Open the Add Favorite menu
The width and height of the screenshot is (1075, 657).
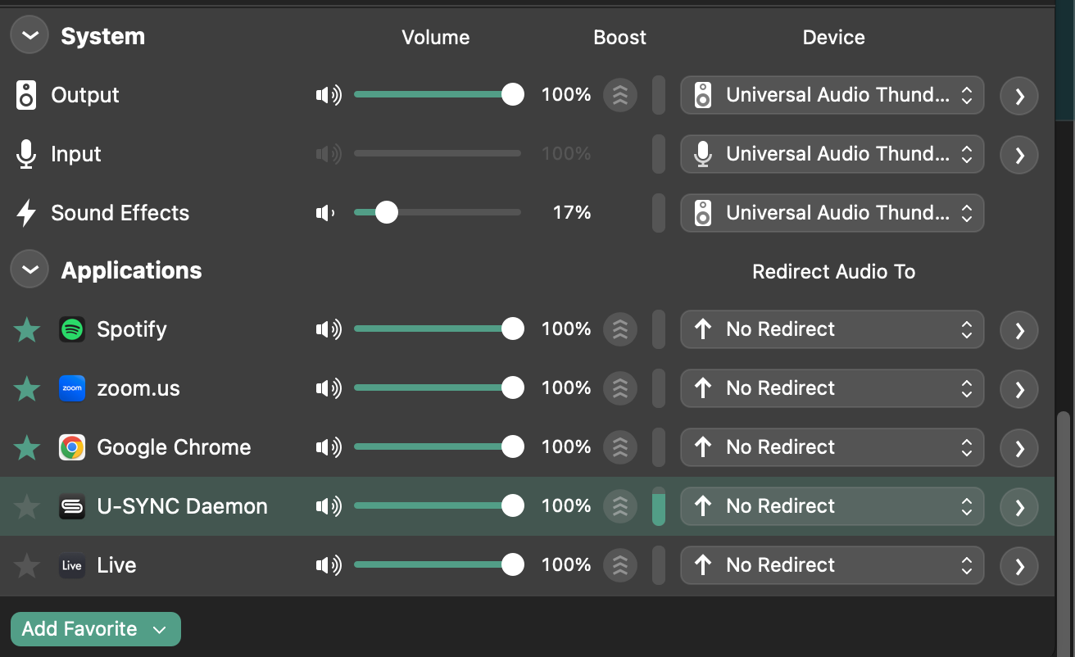pos(95,629)
